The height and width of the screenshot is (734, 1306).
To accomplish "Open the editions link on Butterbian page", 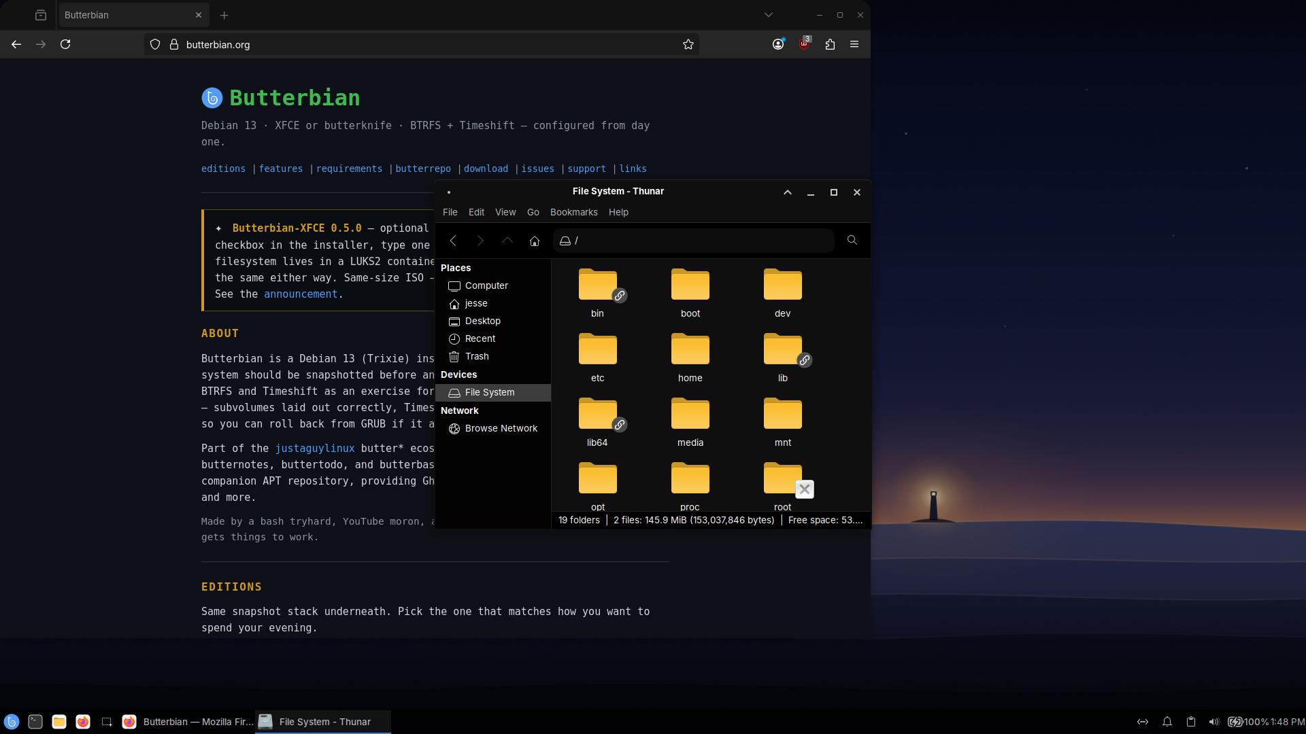I will (223, 169).
